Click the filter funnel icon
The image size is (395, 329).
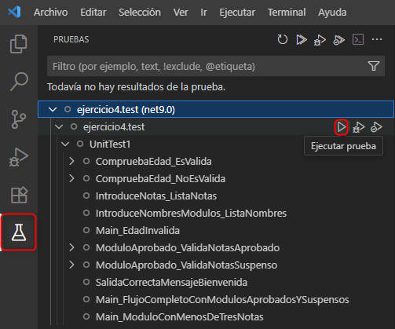click(x=374, y=66)
